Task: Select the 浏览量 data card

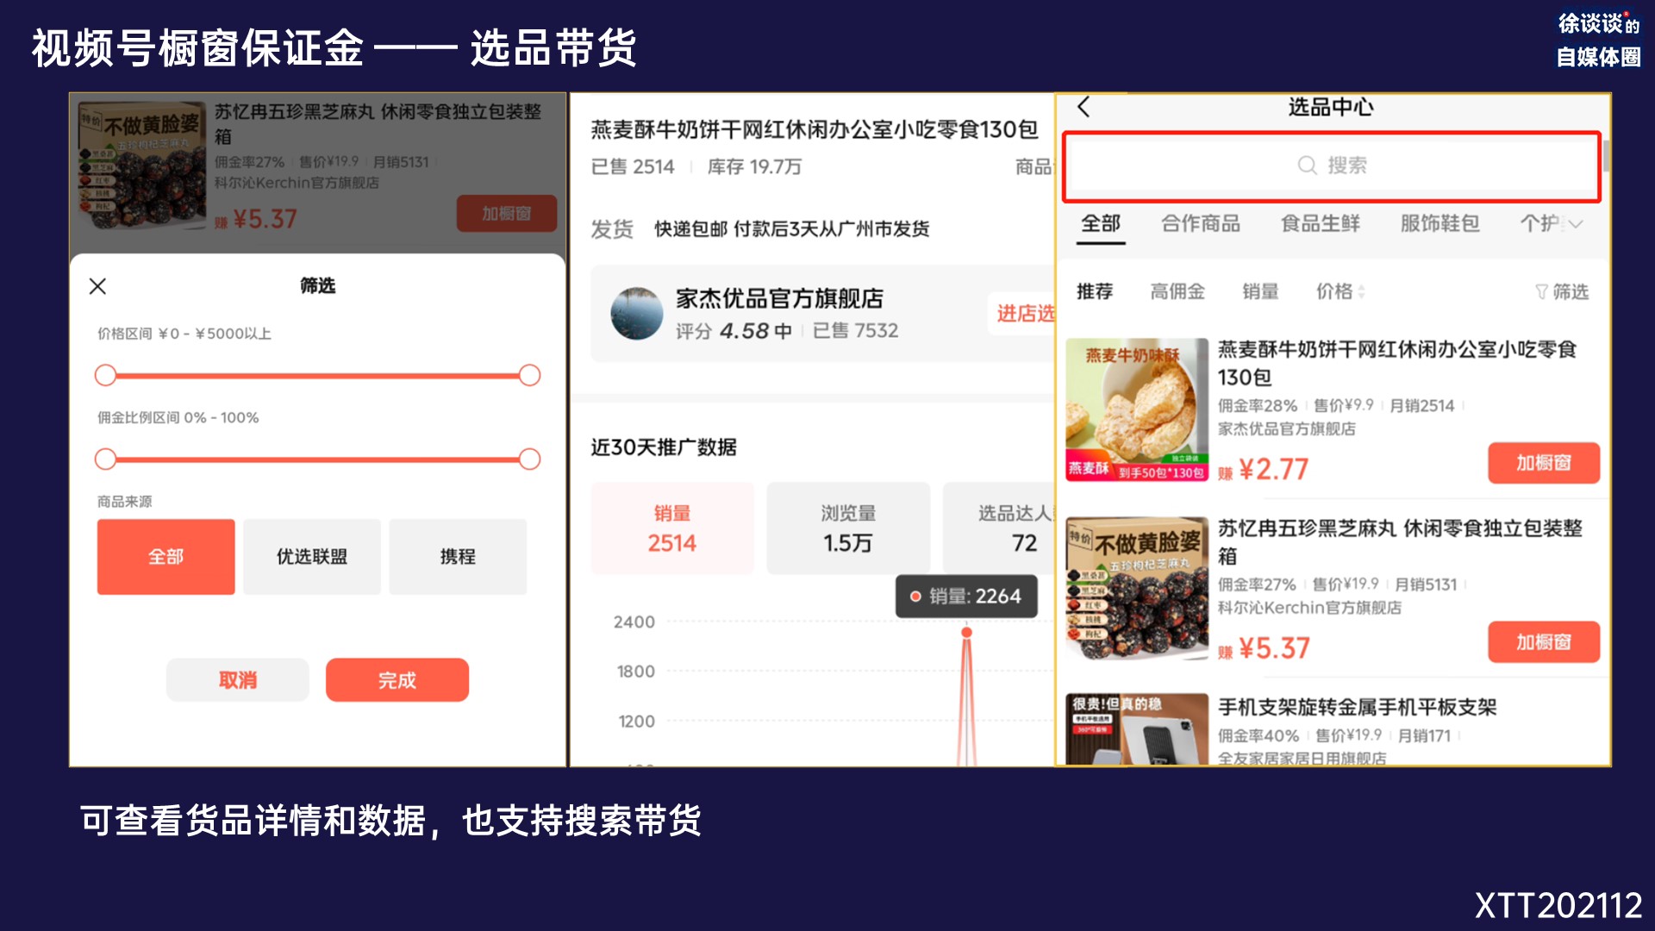Action: [847, 528]
